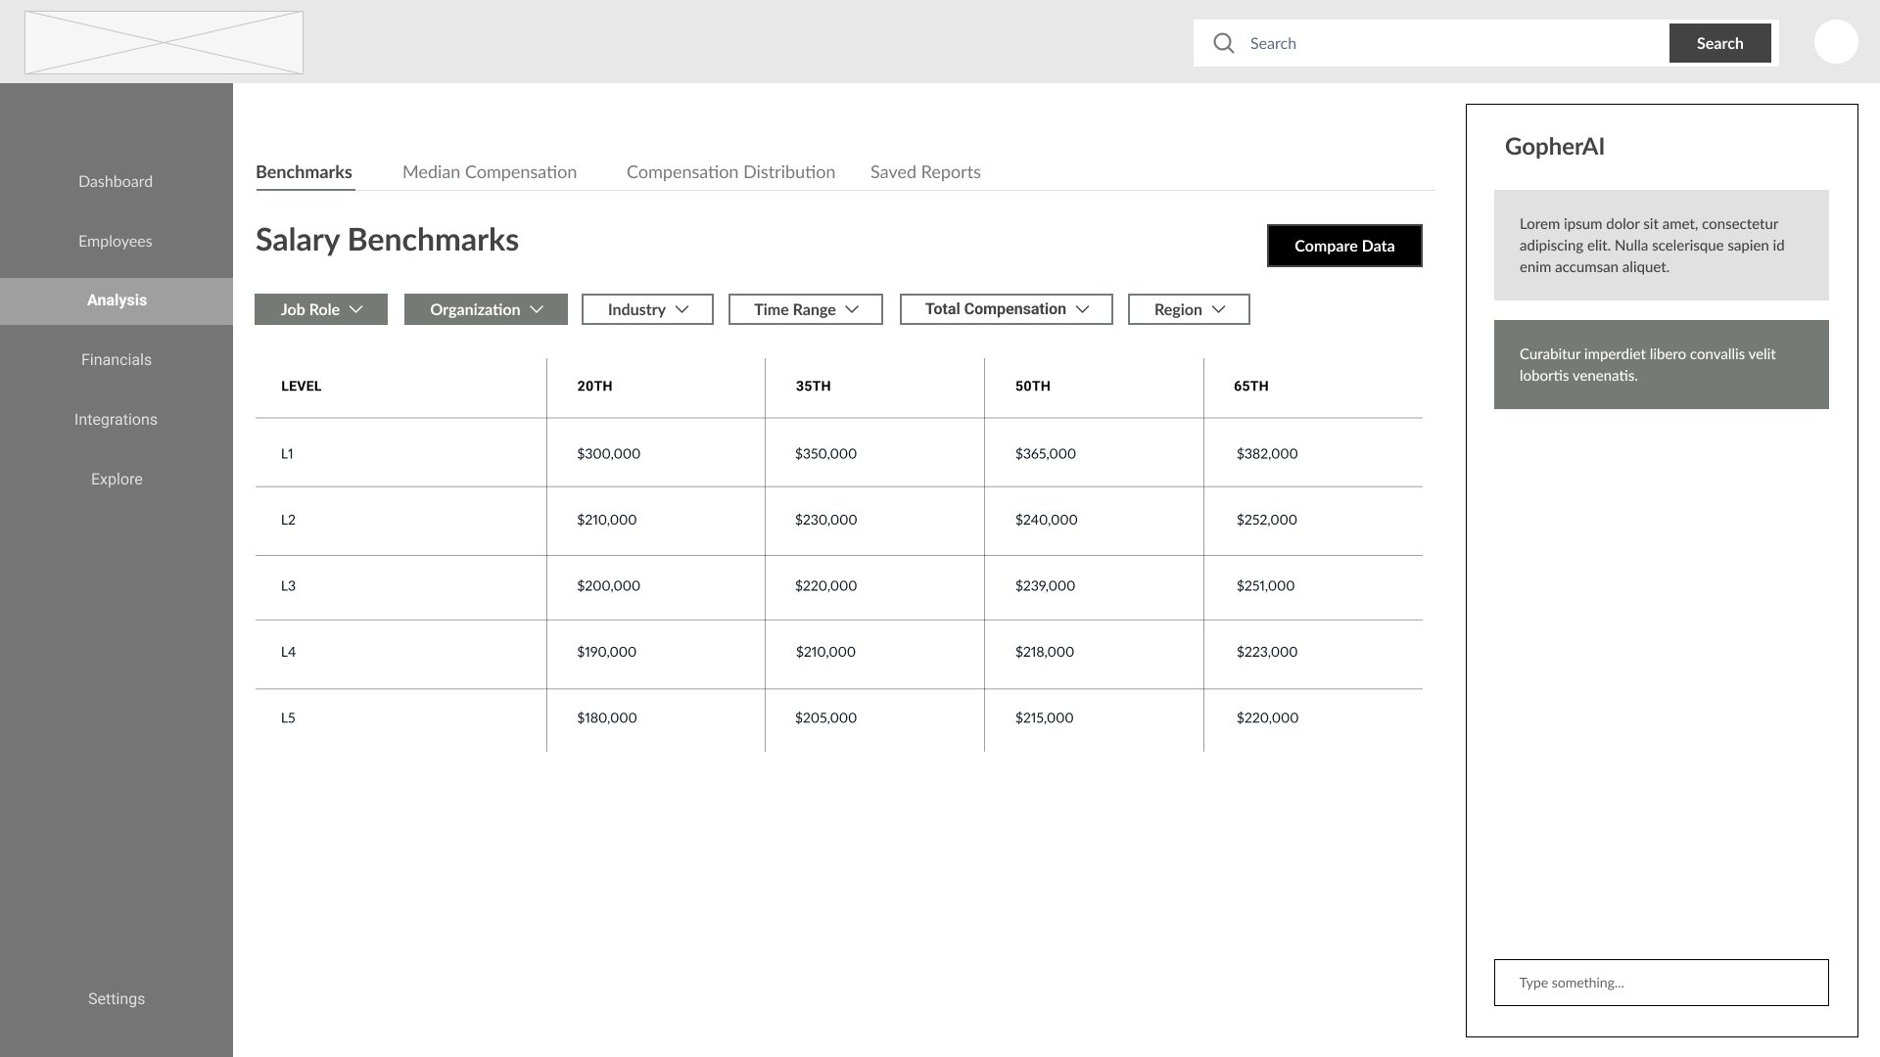Viewport: 1880px width, 1057px height.
Task: Click the Curabitur imperdiet chat message
Action: pos(1662,364)
